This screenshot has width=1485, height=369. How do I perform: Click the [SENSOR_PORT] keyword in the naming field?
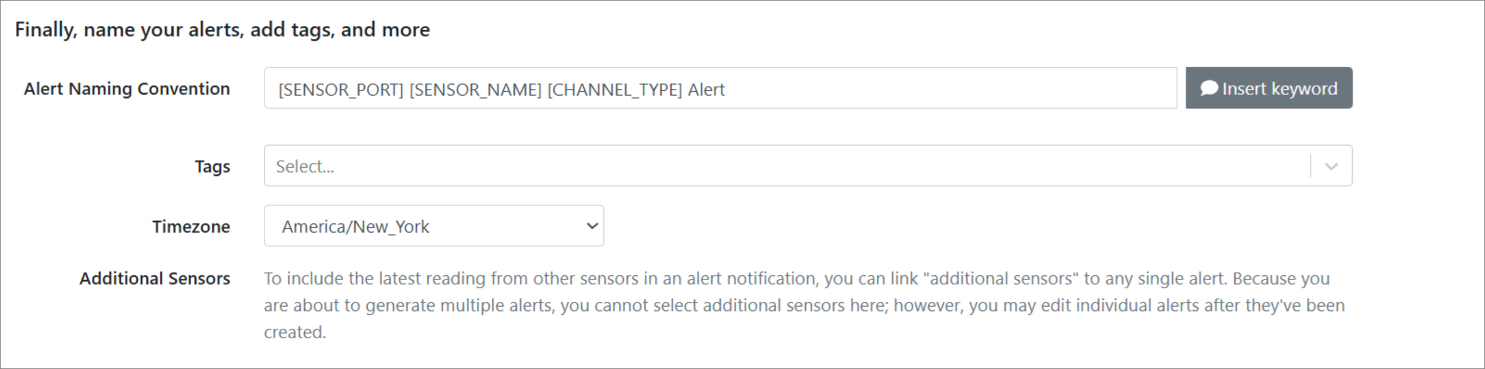coord(341,90)
